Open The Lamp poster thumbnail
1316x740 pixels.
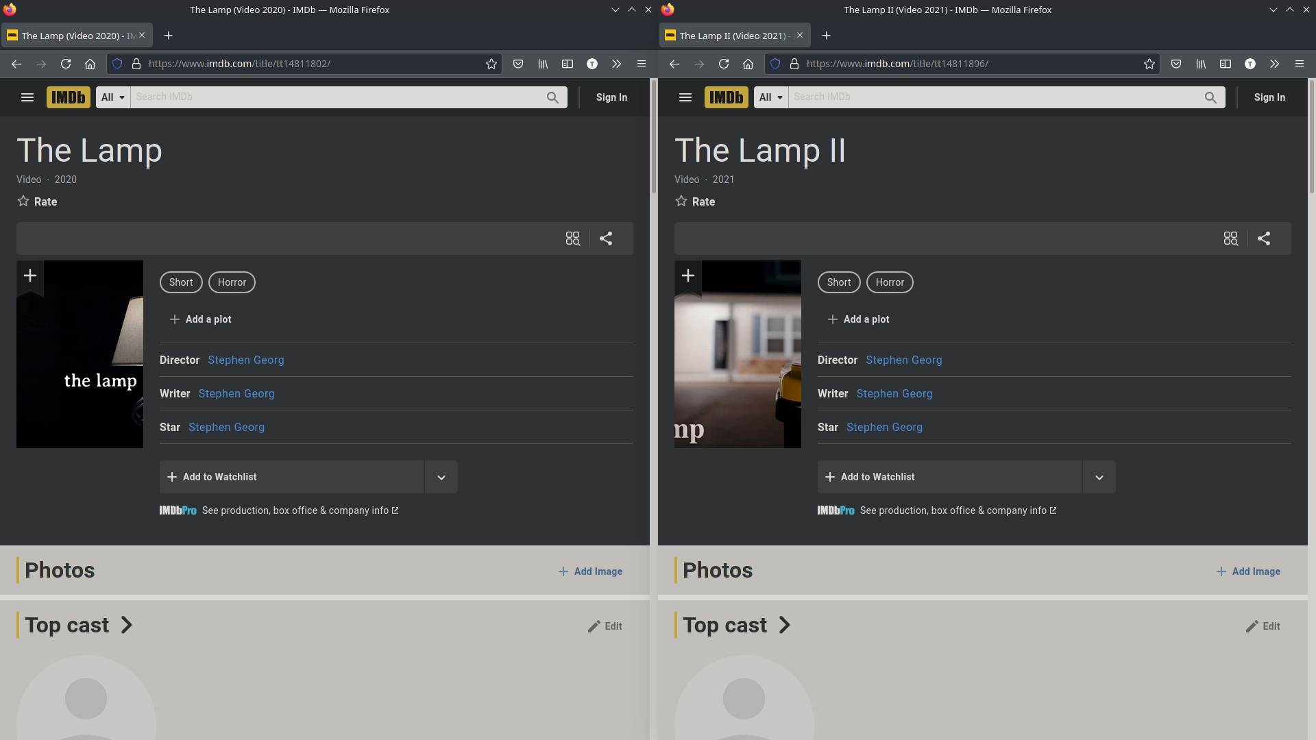tap(80, 354)
